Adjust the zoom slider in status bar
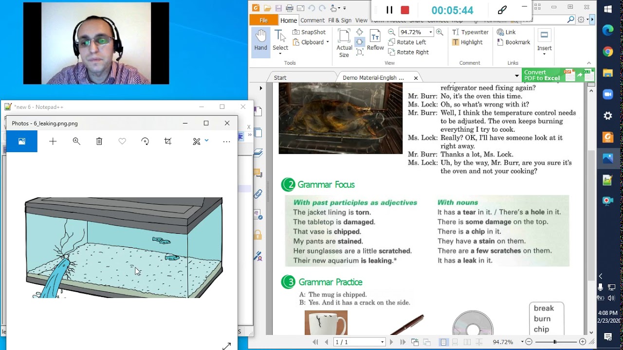The height and width of the screenshot is (350, 623). point(555,342)
